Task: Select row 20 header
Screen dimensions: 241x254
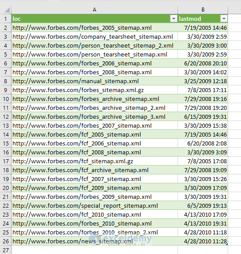Action: [6, 188]
